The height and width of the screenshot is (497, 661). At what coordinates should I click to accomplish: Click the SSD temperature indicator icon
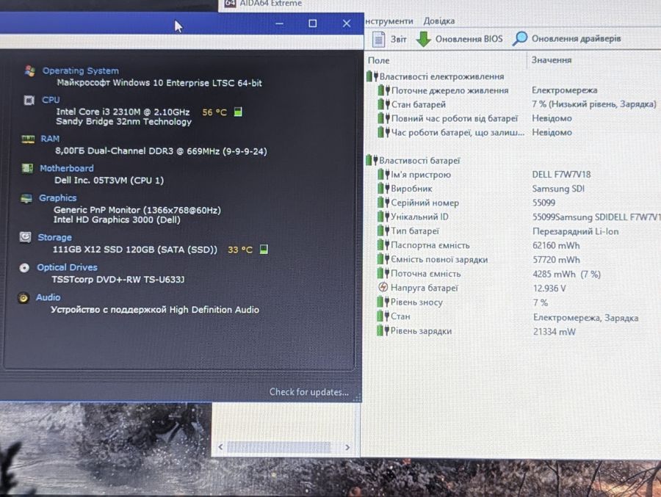pyautogui.click(x=264, y=249)
